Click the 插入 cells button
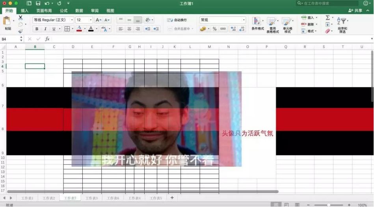 309,17
